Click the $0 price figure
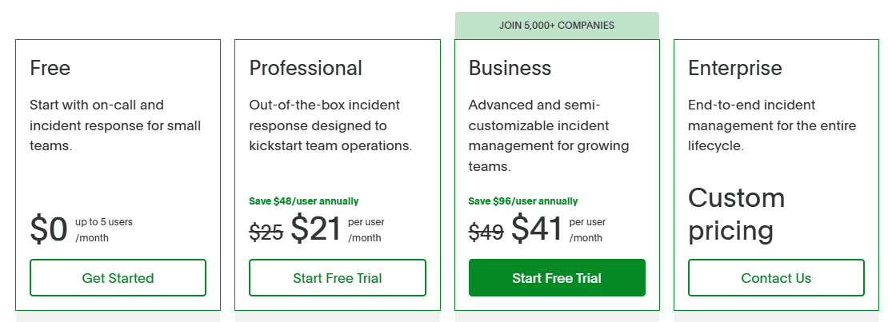The image size is (888, 322). (x=49, y=230)
